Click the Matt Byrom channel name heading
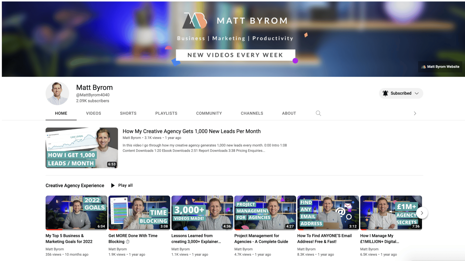Screen dimensions: 465x261 tap(94, 87)
